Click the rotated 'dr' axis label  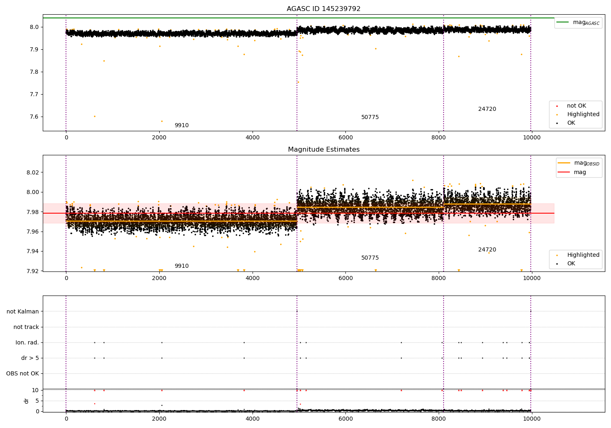(26, 401)
